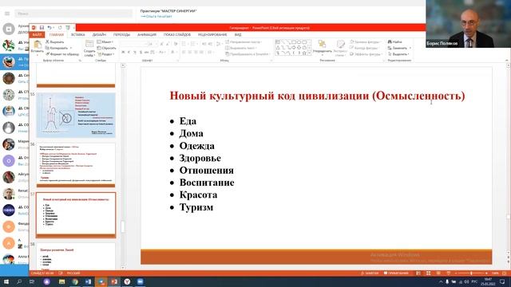Switch to PowerPoint via taskbar icon
The height and width of the screenshot is (287, 511).
114,281
